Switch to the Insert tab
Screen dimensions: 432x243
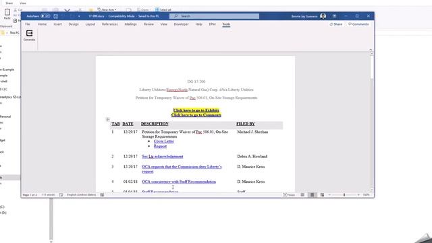(57, 24)
